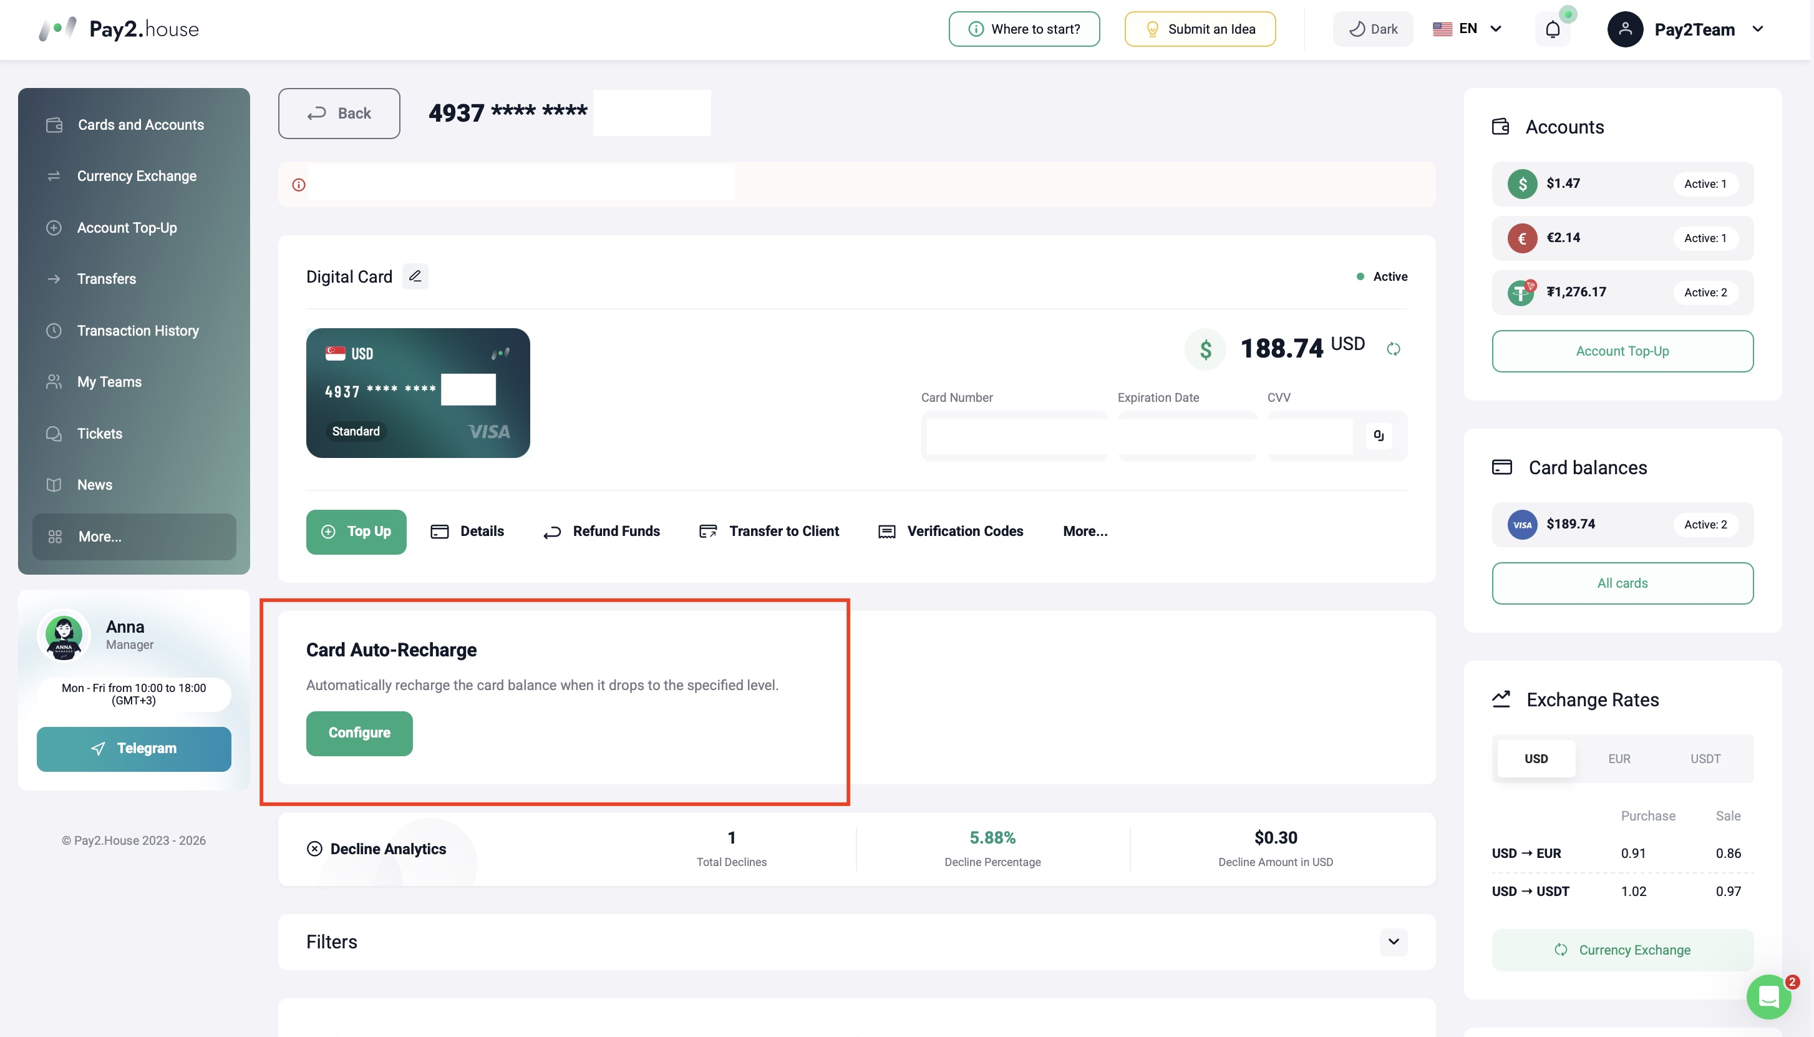Image resolution: width=1814 pixels, height=1037 pixels.
Task: Open Cards and Accounts in the sidebar
Action: pyautogui.click(x=134, y=125)
